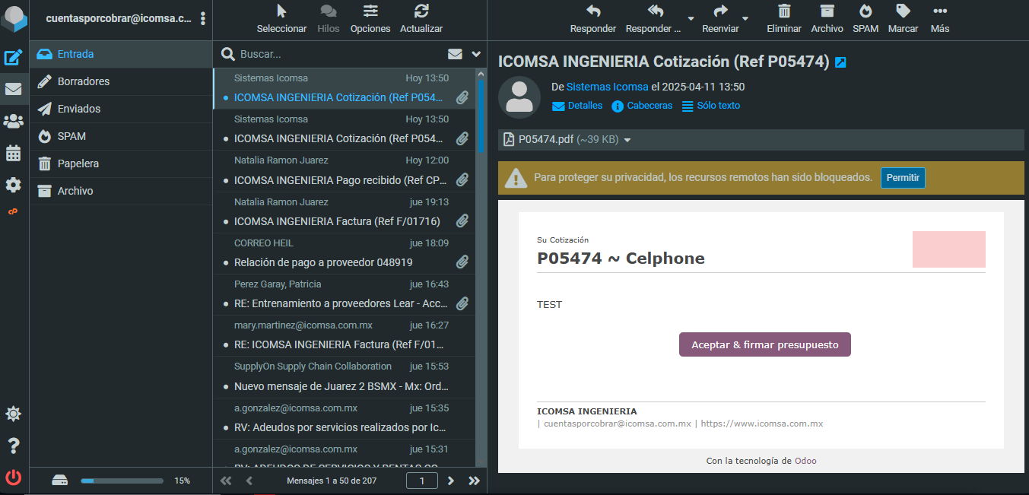Open the Papelera trash folder
The image size is (1029, 495).
(121, 163)
